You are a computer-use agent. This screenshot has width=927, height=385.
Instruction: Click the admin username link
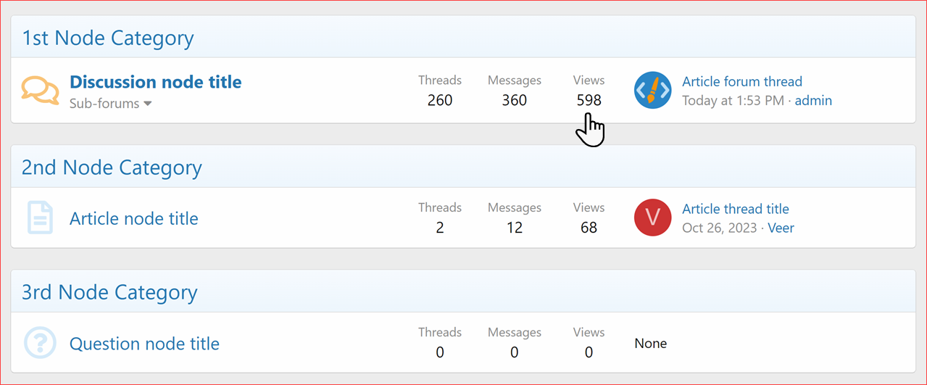pos(813,101)
